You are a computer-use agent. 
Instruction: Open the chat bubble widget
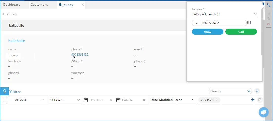[x=264, y=112]
